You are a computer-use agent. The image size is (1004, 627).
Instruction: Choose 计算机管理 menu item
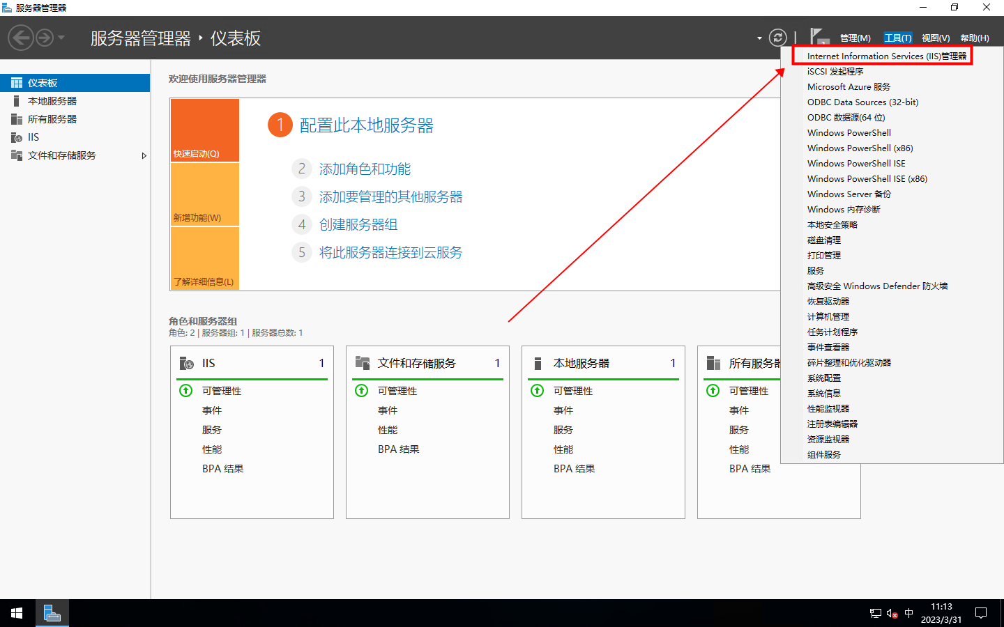click(828, 316)
